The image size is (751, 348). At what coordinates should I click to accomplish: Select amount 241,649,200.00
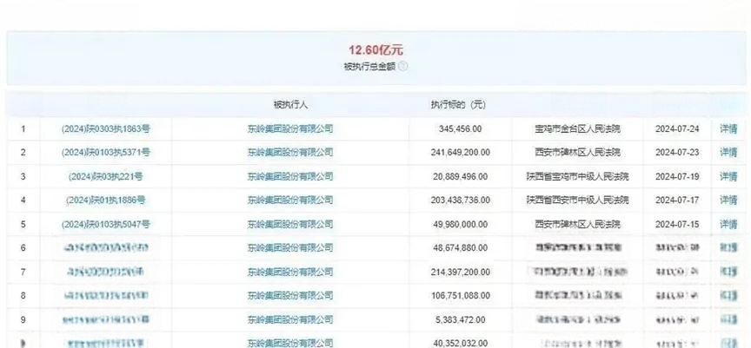[x=461, y=153]
